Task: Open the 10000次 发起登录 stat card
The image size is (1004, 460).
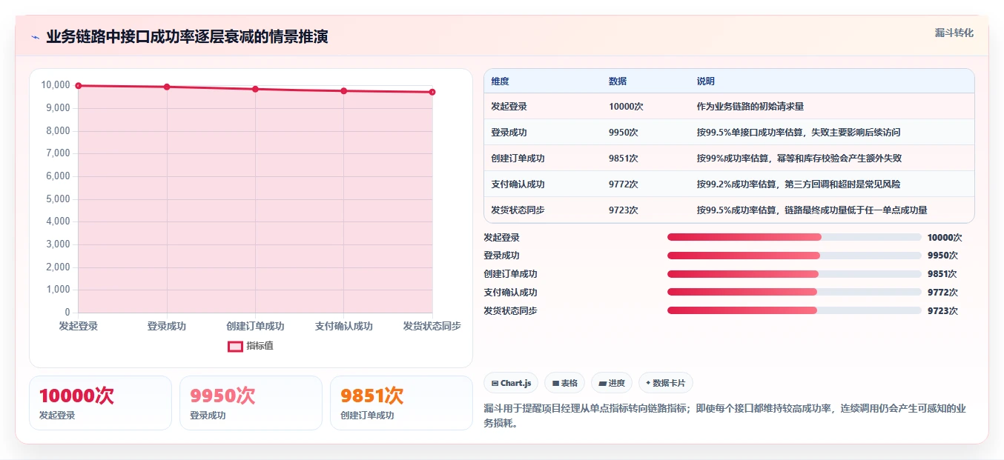Action: tap(100, 403)
